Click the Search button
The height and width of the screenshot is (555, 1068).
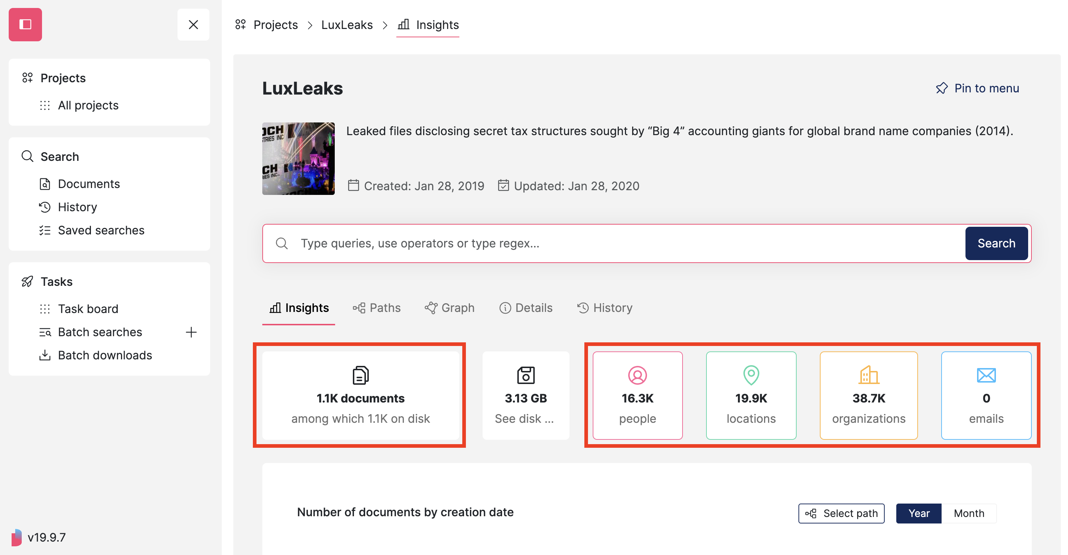(x=996, y=243)
